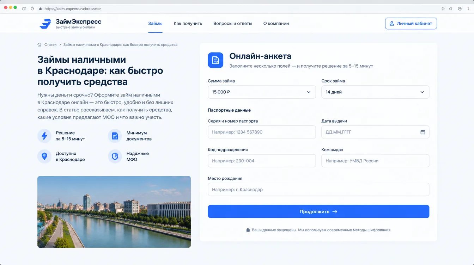This screenshot has width=474, height=265.
Task: Click the Продолжить button
Action: point(318,211)
